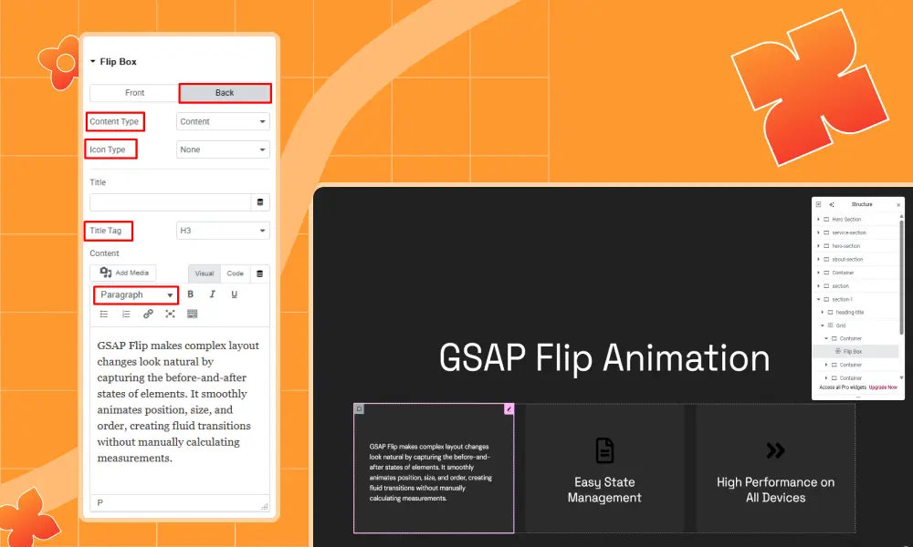
Task: Apply italic formatting in the editor toolbar
Action: 213,294
